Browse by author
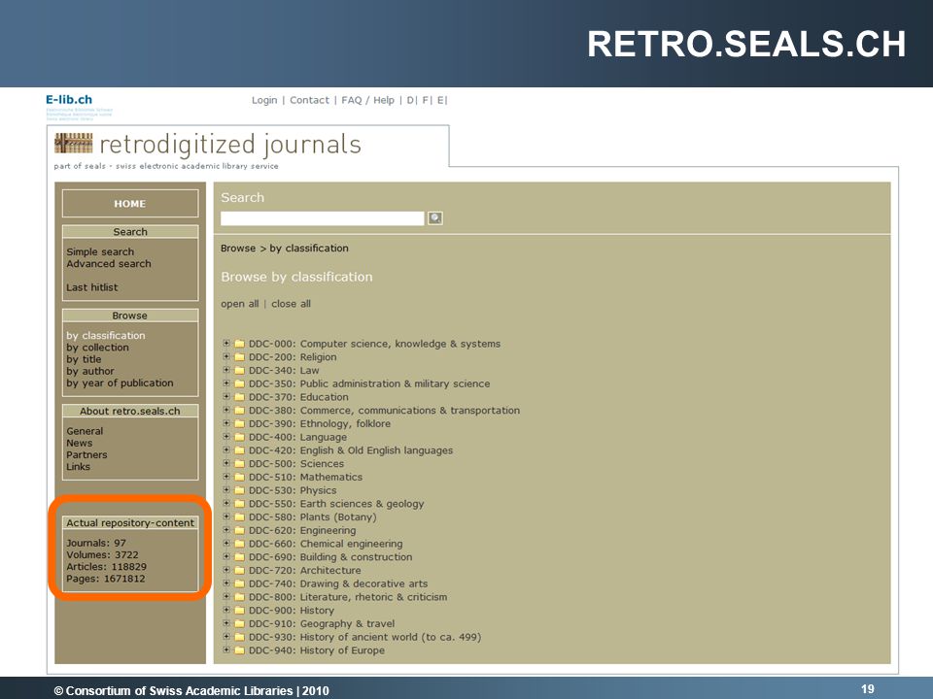 (89, 371)
